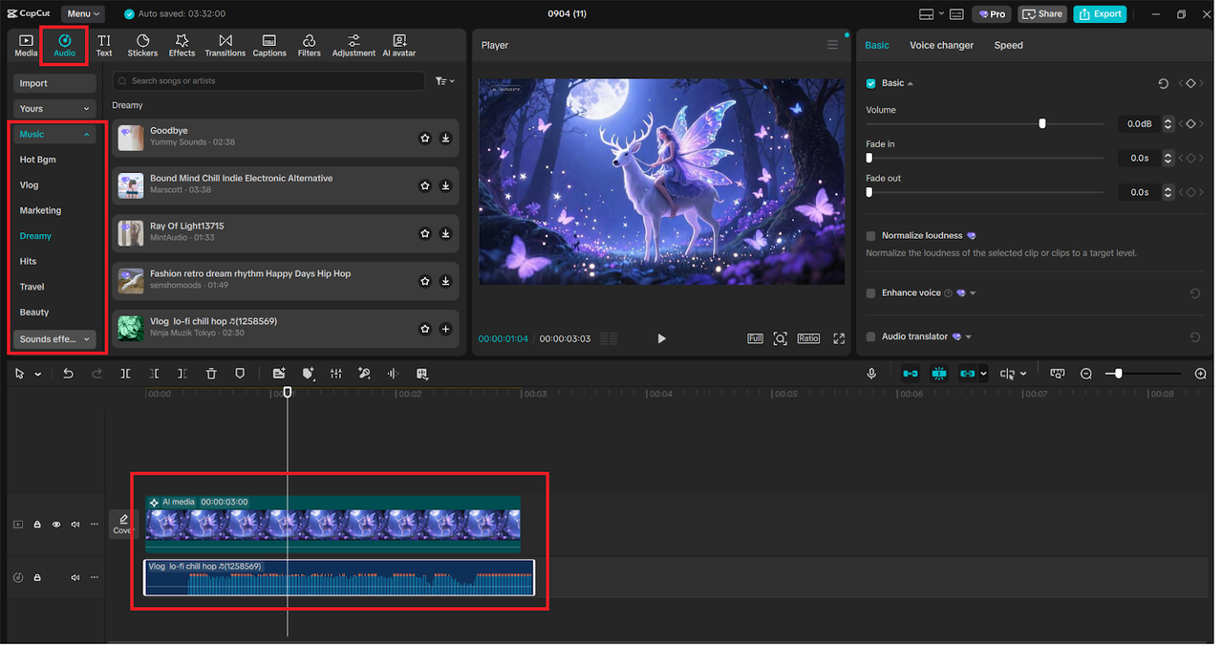Image resolution: width=1223 pixels, height=646 pixels.
Task: Click the Import button
Action: tap(54, 83)
